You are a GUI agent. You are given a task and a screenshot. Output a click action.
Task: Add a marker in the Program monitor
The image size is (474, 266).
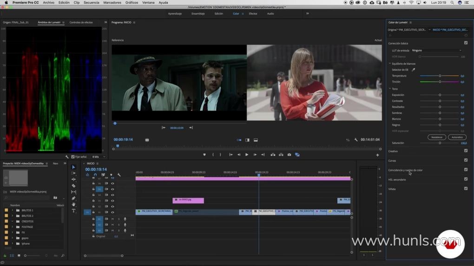point(204,155)
